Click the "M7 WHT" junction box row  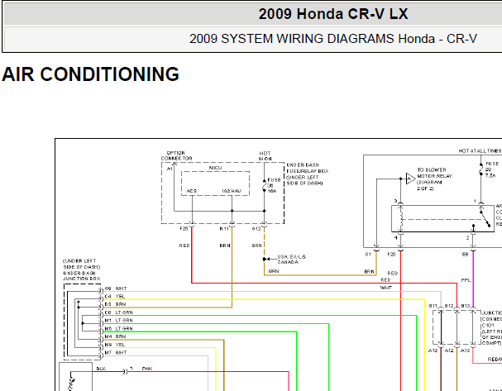[x=116, y=353]
